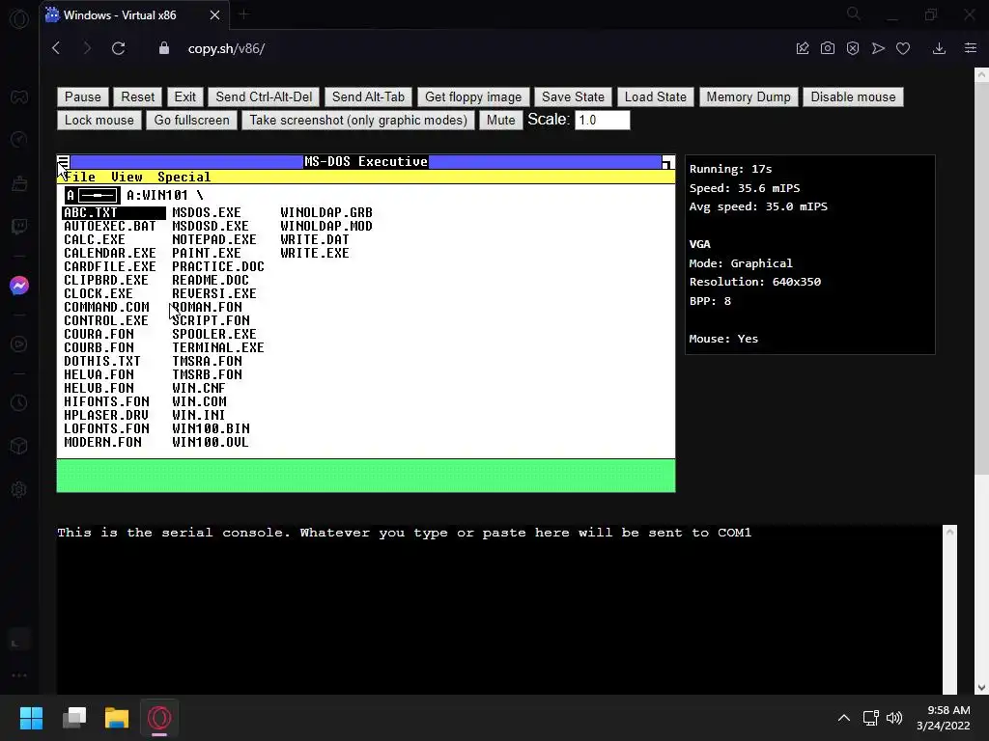989x741 pixels.
Task: Click the heart bookmark icon
Action: 903,48
